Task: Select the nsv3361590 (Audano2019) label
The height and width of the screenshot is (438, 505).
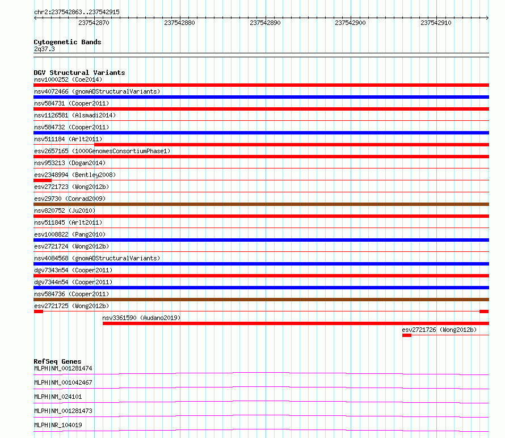Action: (141, 318)
